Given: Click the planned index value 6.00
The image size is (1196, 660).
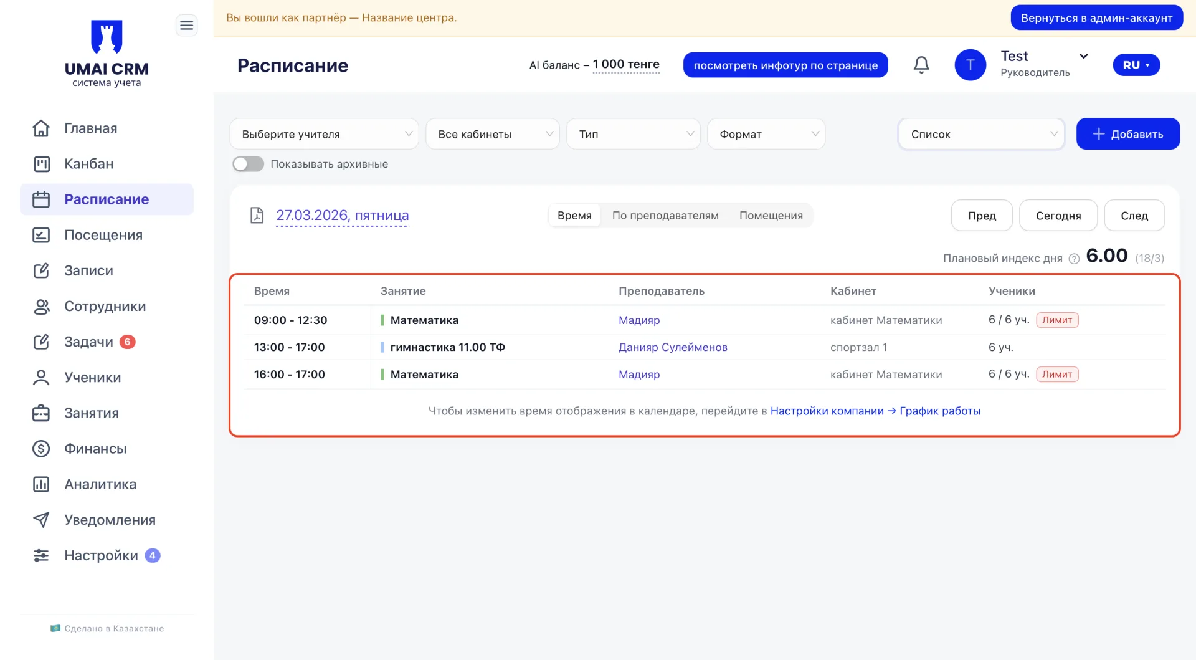Looking at the screenshot, I should pos(1107,256).
